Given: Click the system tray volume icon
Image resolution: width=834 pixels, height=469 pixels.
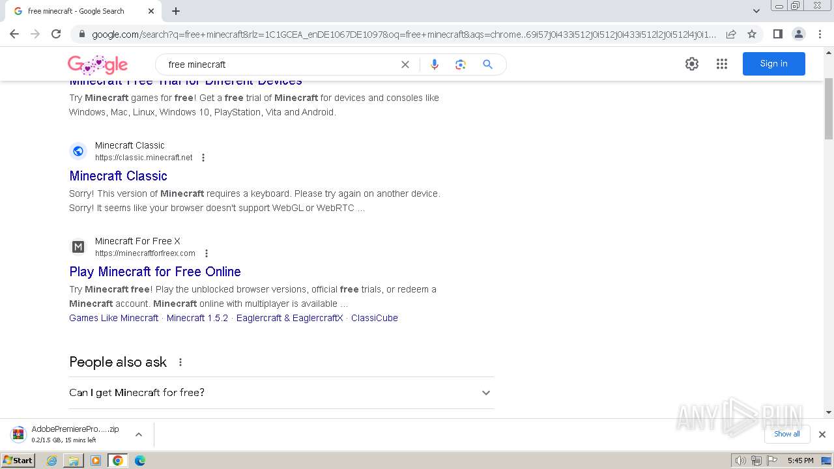Looking at the screenshot, I should tap(741, 461).
